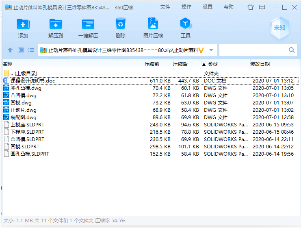Go up one level with the up arrow
Image resolution: width=301 pixels, height=228 pixels.
[10, 50]
